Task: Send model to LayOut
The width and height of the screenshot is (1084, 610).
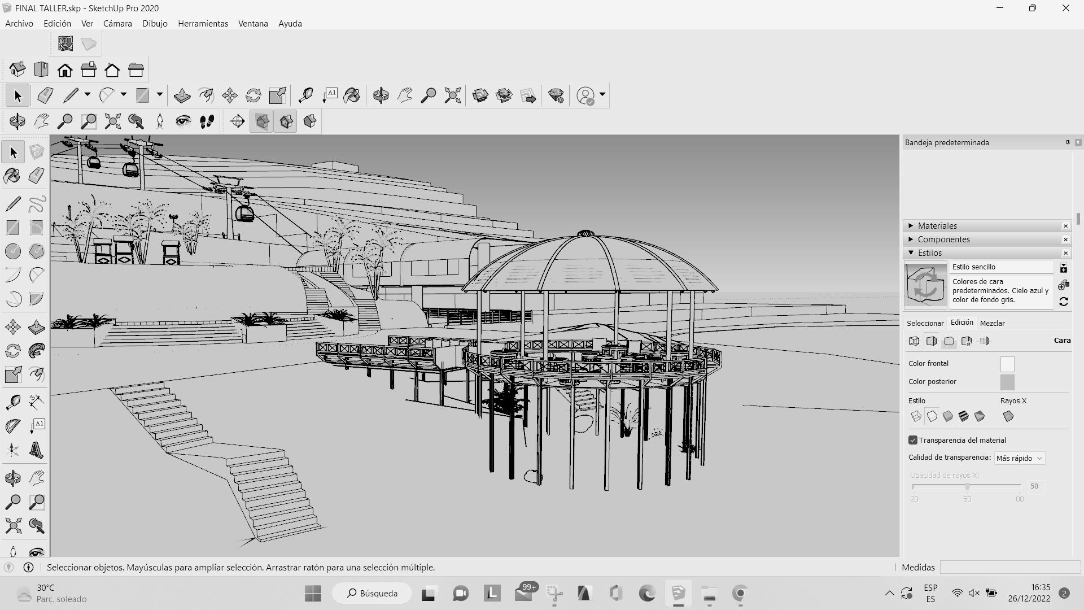Action: (x=528, y=95)
